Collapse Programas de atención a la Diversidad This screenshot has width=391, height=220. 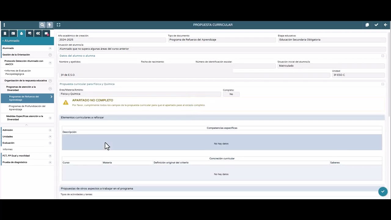coord(50,89)
